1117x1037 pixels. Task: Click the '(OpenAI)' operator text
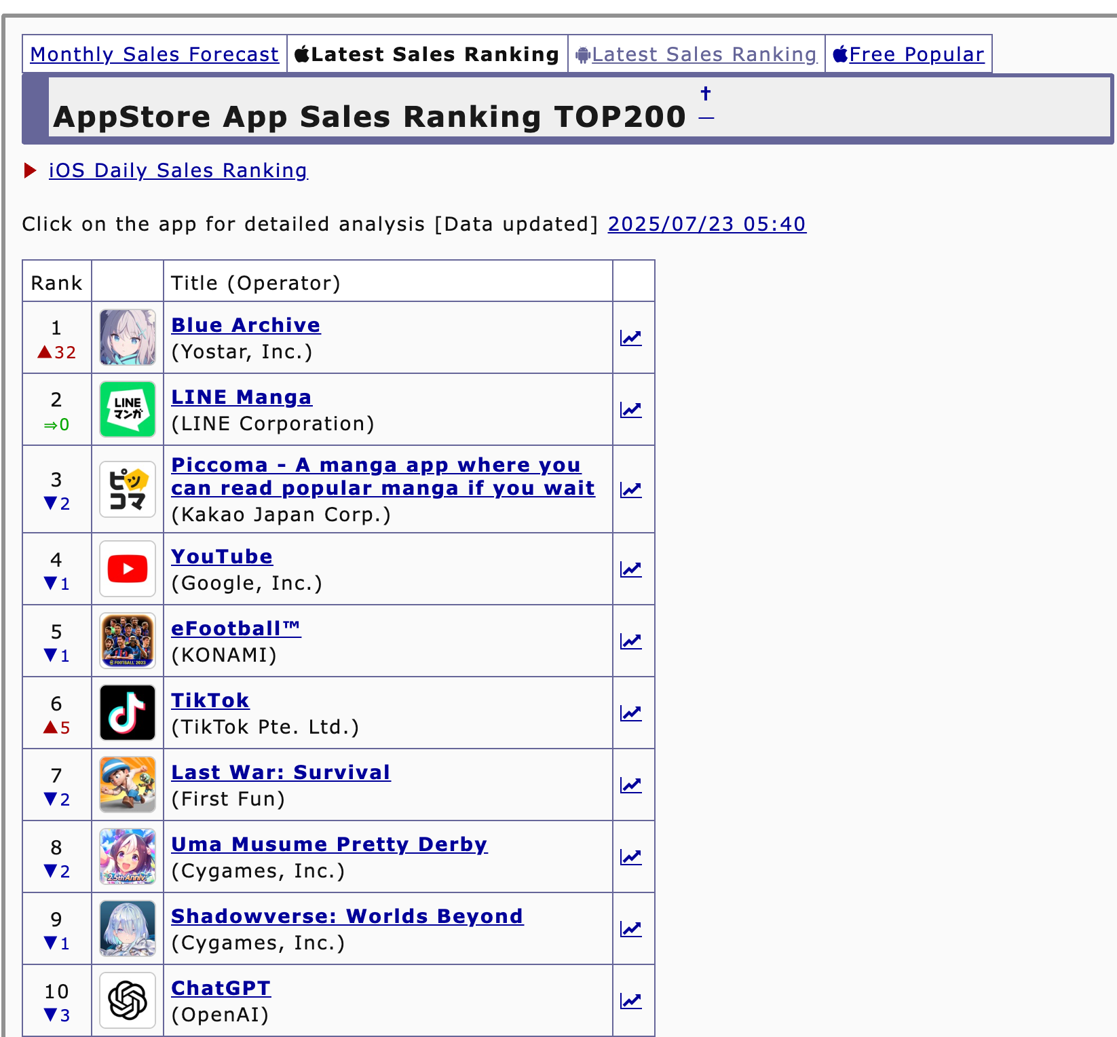[x=221, y=1015]
